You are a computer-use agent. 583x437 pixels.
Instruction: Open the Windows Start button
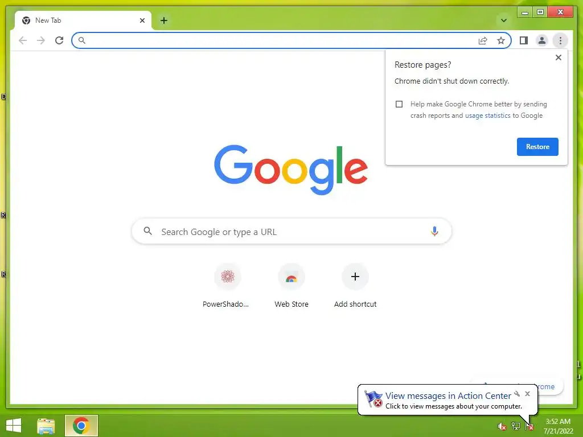(x=14, y=426)
